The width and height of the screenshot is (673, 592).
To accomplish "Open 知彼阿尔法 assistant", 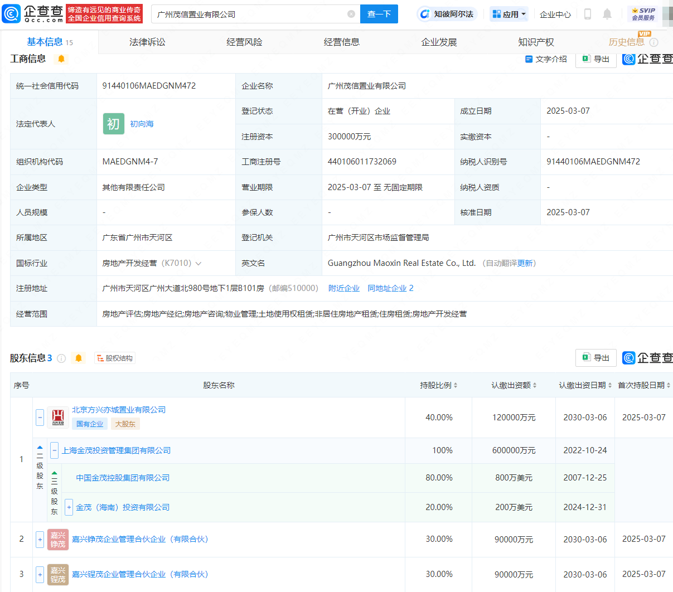I will click(447, 14).
